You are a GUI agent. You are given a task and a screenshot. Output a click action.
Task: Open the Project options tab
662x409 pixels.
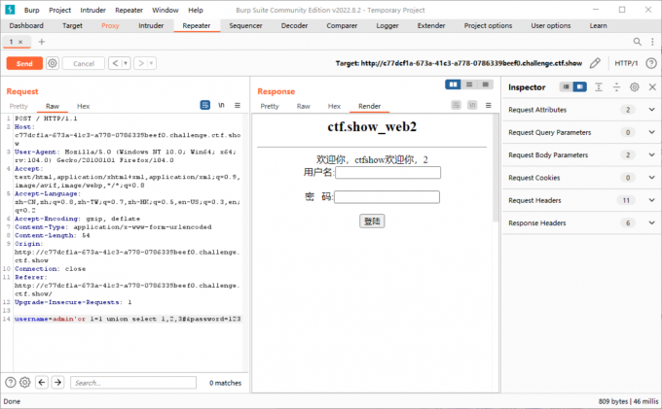(488, 25)
